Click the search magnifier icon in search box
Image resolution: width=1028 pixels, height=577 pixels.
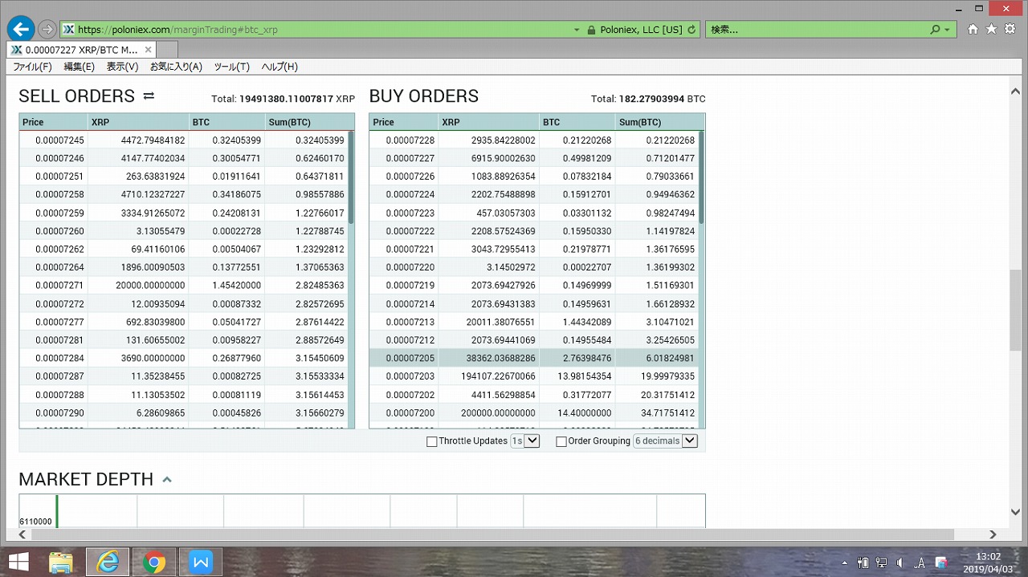935,30
